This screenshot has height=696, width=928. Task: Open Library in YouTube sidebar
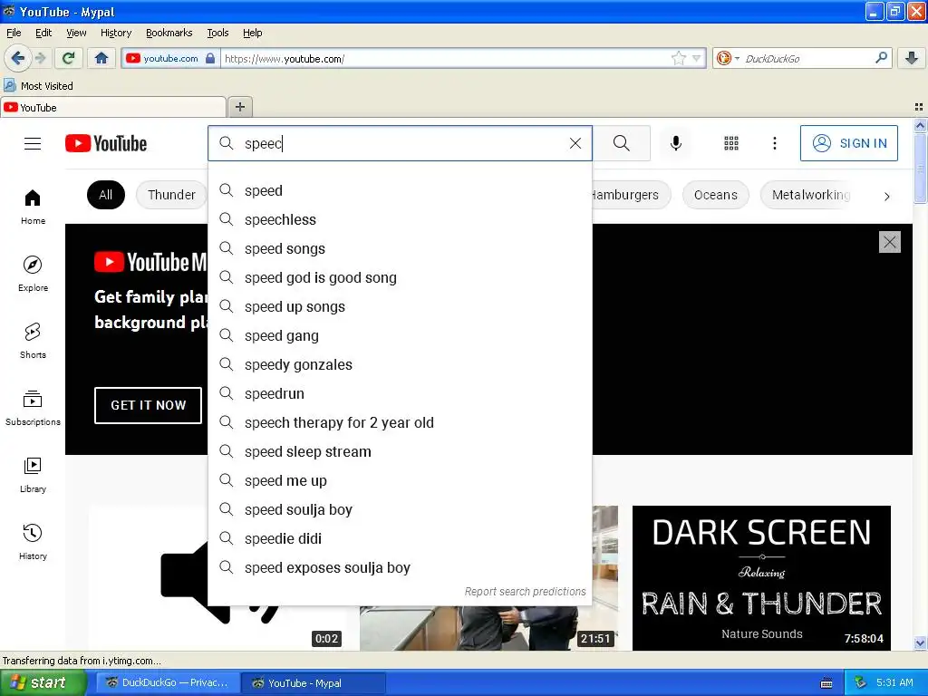click(x=33, y=475)
